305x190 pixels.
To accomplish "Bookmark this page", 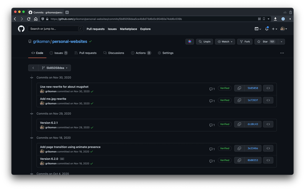I will pyautogui.click(x=264, y=19).
